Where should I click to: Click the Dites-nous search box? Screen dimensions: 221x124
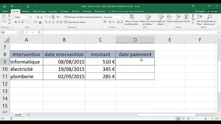click(126, 11)
